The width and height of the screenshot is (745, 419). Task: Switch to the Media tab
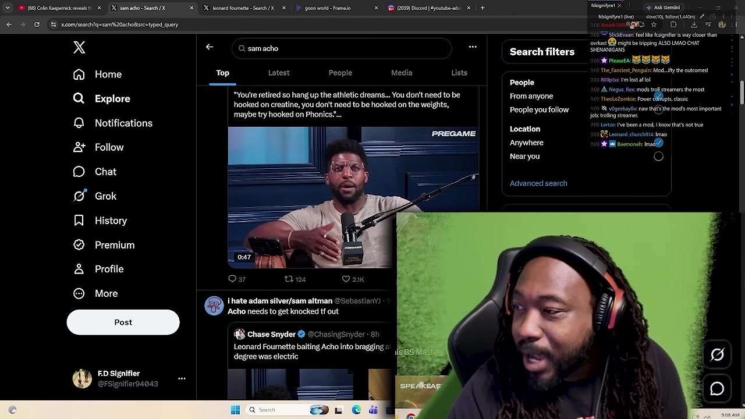(402, 73)
